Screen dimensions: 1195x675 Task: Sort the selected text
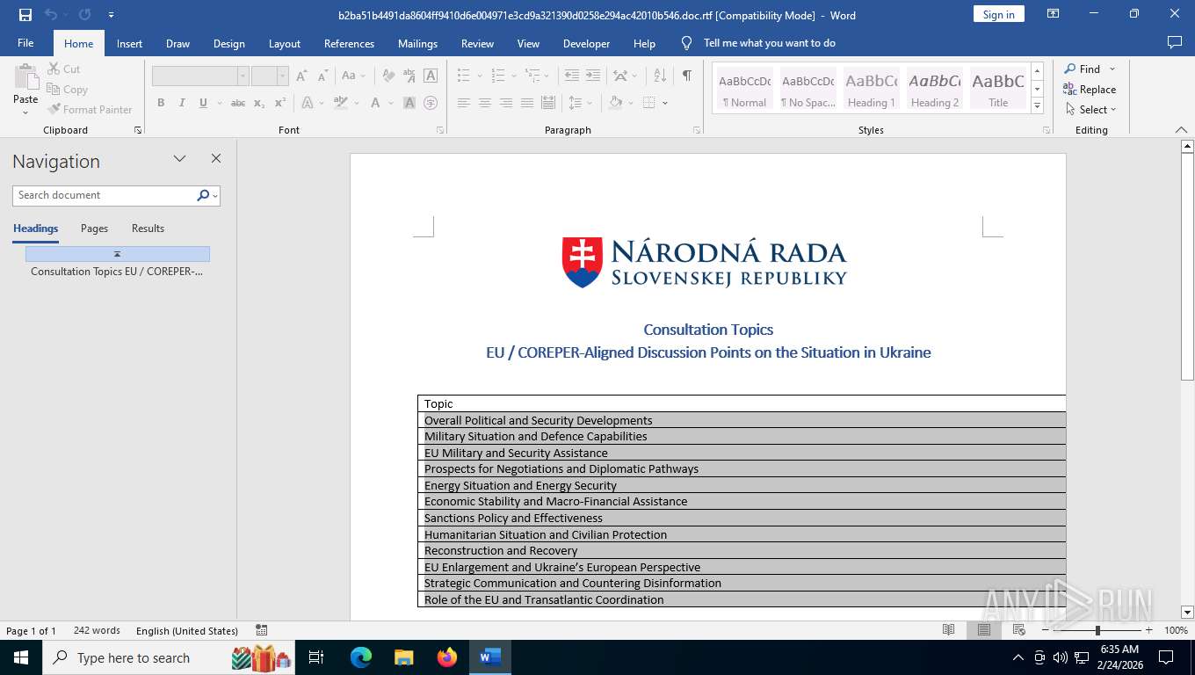coord(661,76)
